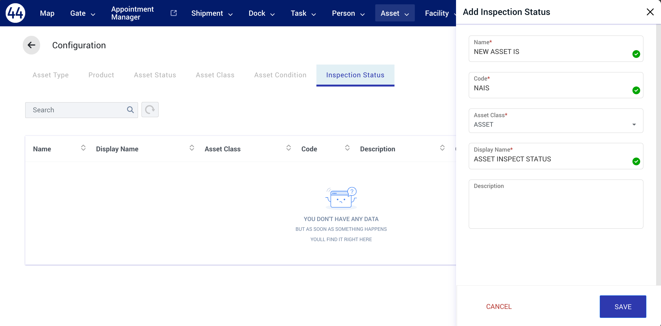Sort table by Name column
Screen dimensions: 661x326
83,148
